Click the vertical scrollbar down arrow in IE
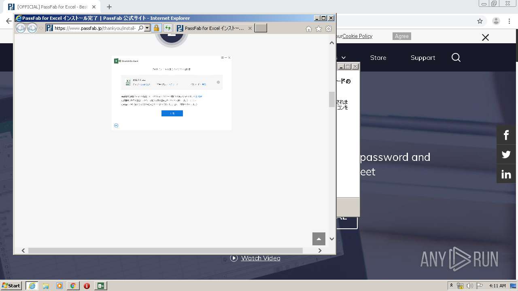518x291 pixels. [x=332, y=239]
